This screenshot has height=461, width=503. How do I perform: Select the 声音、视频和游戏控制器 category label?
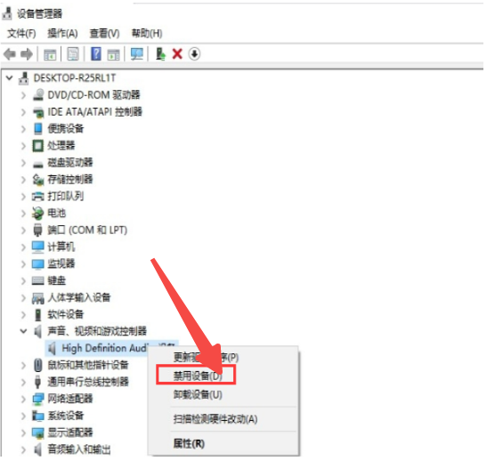(x=97, y=331)
